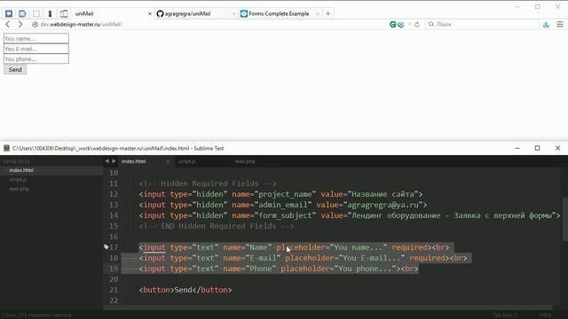Click the Поиск search field
This screenshot has width=568, height=319.
482,24
